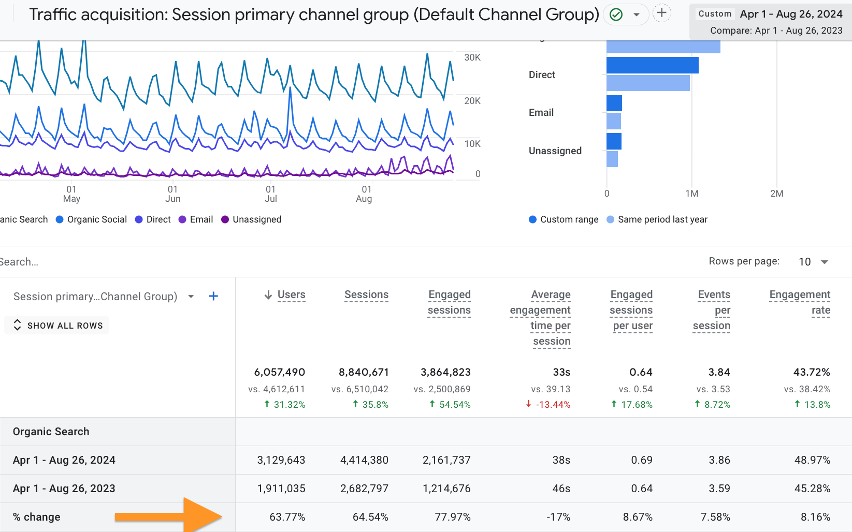Sort by Engagement rate column header
The image size is (852, 532).
(800, 303)
